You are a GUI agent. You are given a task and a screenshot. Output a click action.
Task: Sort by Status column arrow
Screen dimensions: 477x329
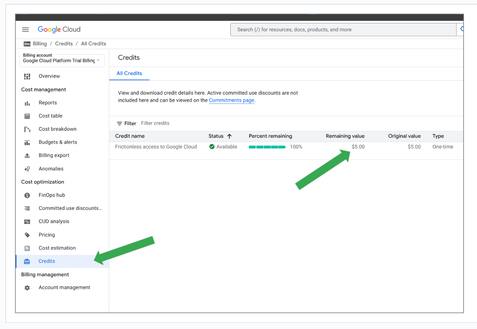pos(229,136)
